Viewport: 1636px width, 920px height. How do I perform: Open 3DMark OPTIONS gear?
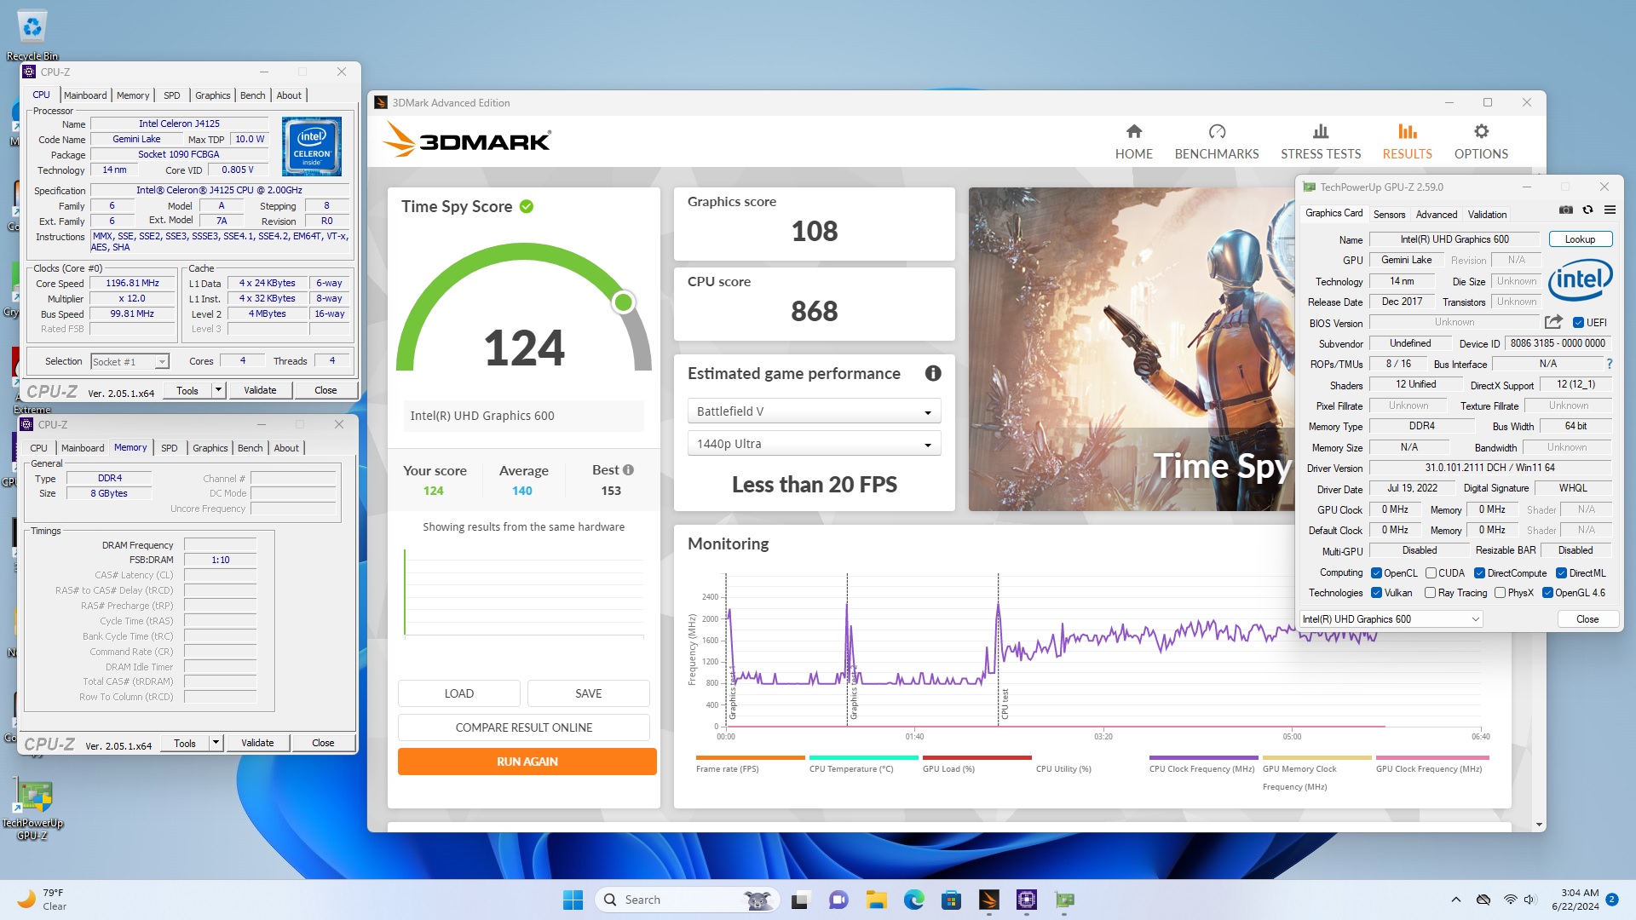pos(1481,141)
